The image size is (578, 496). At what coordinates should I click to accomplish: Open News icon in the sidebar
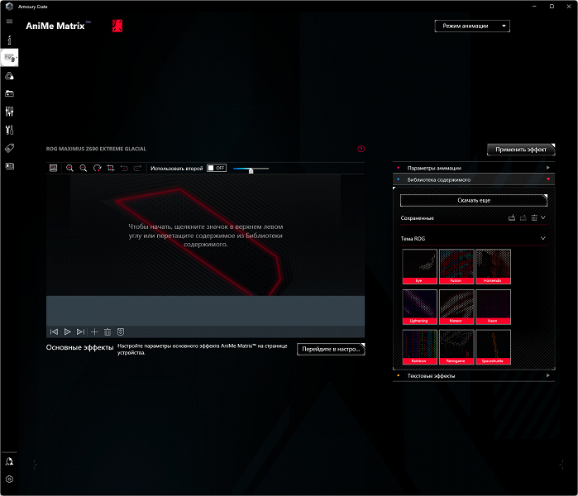click(x=10, y=166)
